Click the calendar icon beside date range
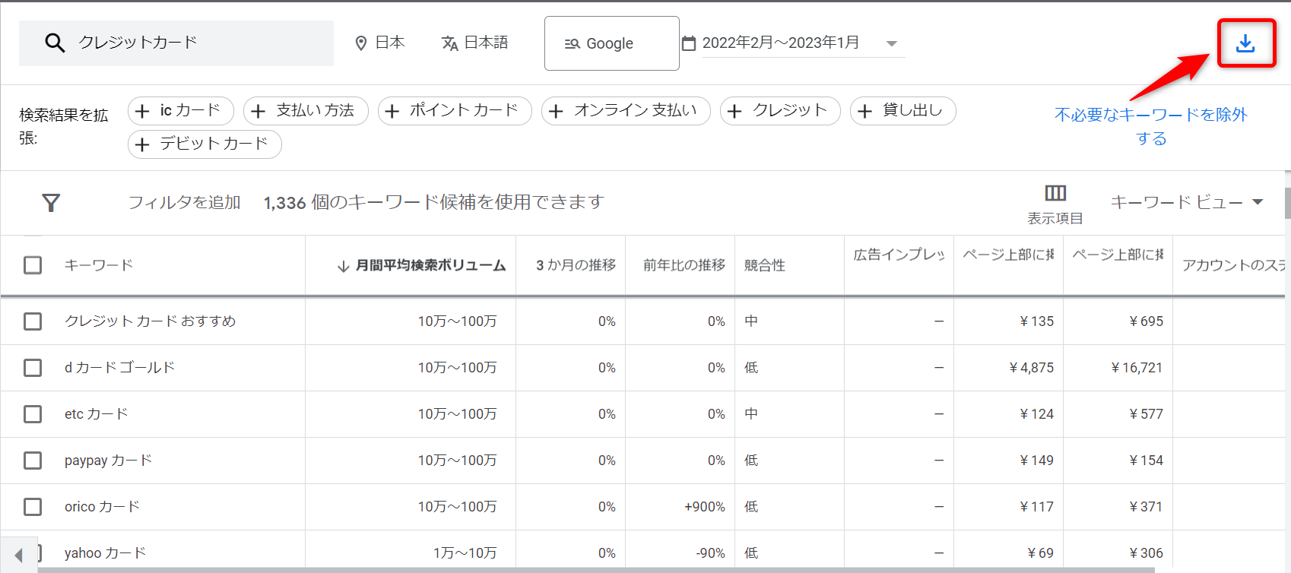Viewport: 1291px width, 573px height. (x=689, y=43)
